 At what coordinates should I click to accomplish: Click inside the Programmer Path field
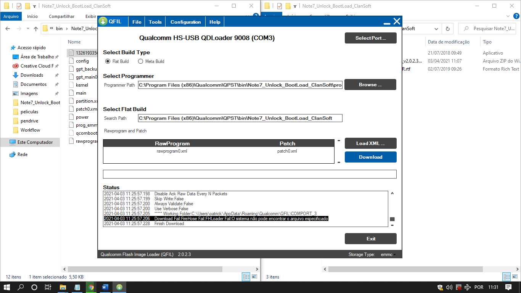pos(240,85)
